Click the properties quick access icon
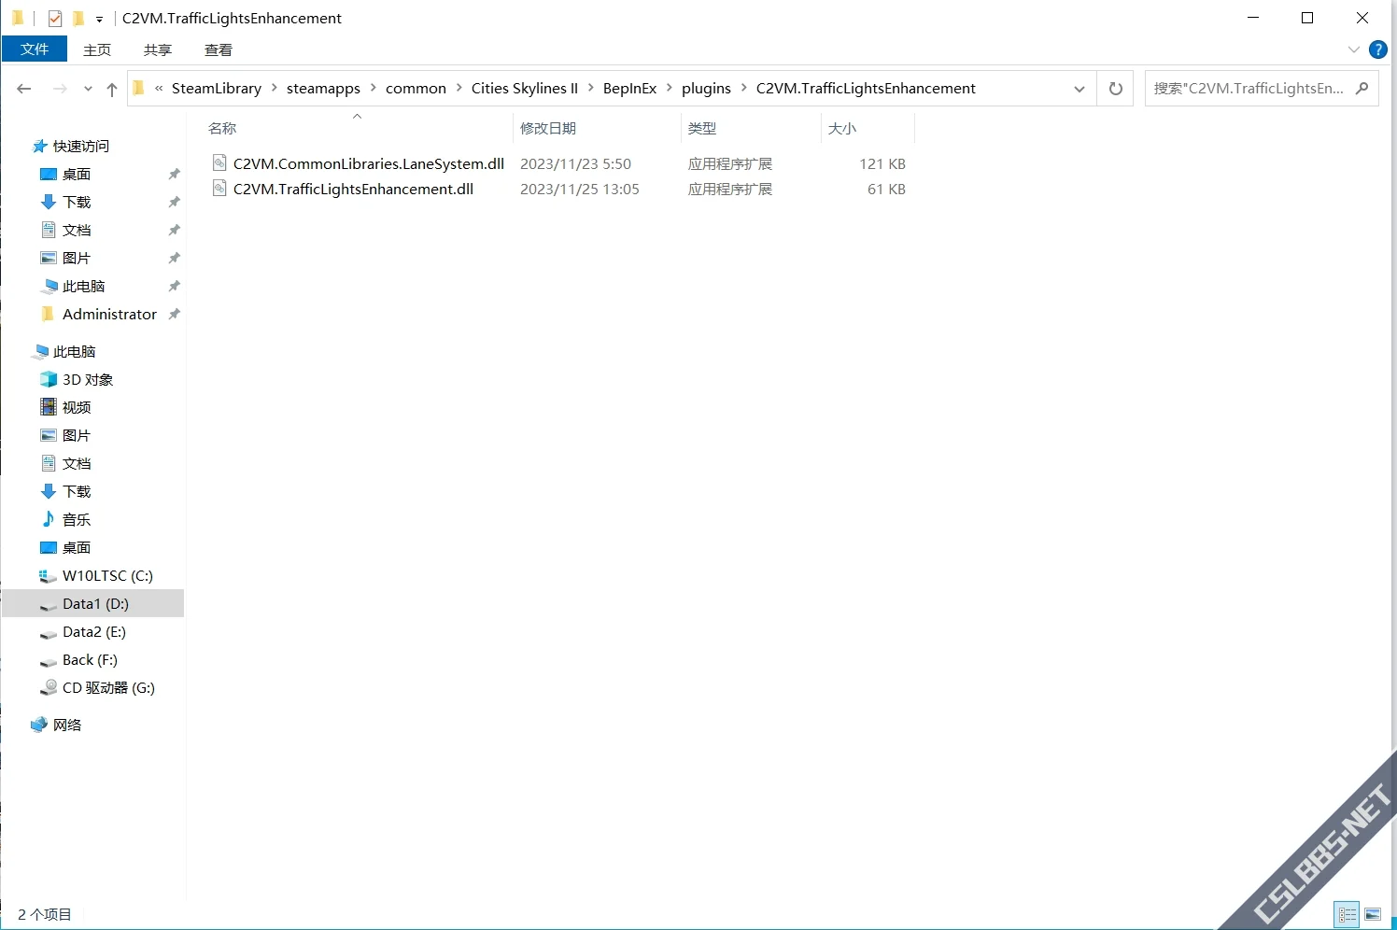Image resolution: width=1397 pixels, height=930 pixels. (x=55, y=18)
